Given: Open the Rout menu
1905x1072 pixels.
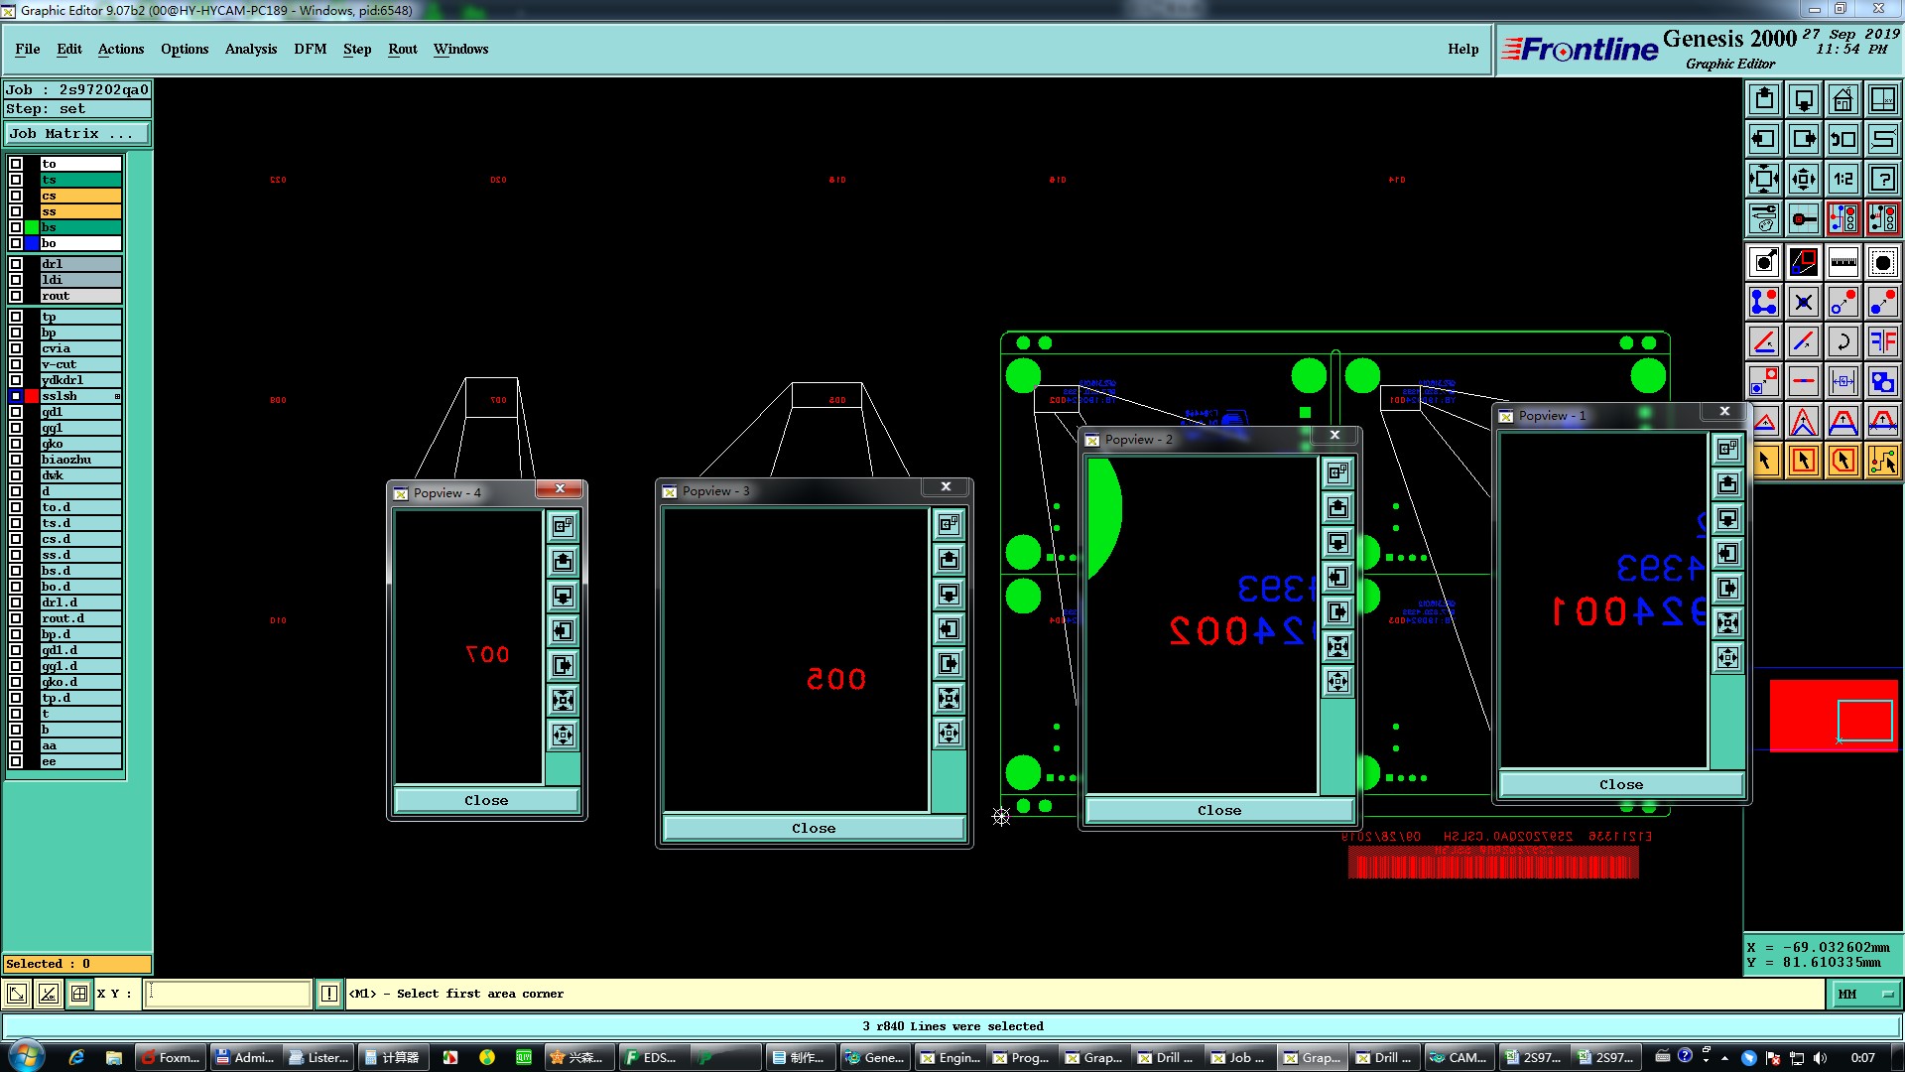Looking at the screenshot, I should [x=403, y=49].
